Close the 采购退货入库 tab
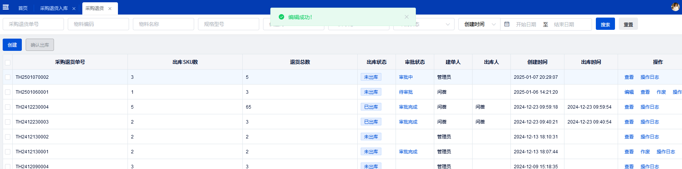 (x=74, y=8)
